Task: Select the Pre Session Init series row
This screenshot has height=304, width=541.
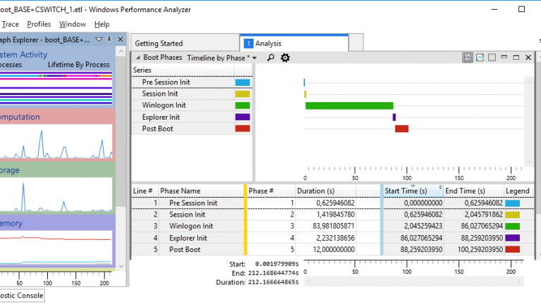Action: point(192,82)
